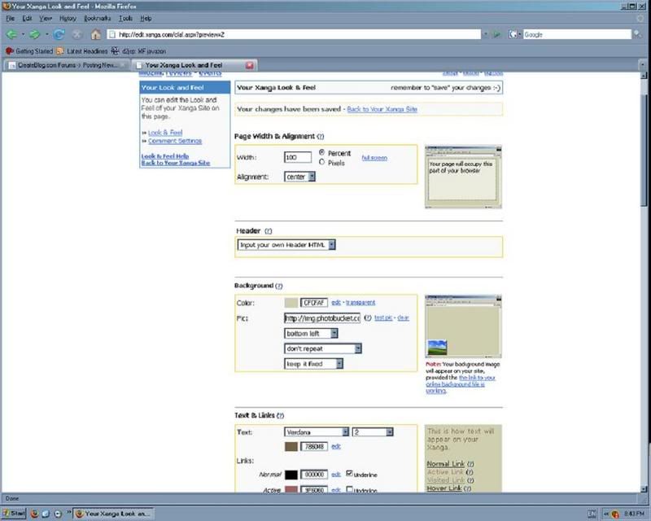
Task: Open the Edit menu
Action: [x=27, y=18]
